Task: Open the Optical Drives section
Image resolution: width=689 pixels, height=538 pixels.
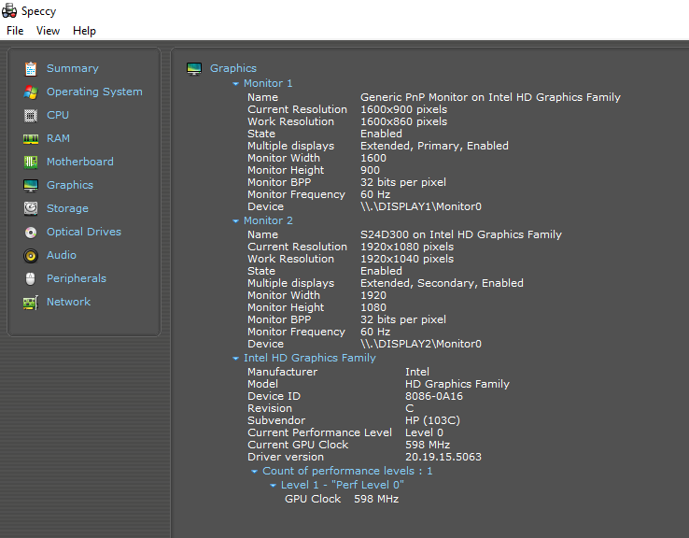Action: 84,232
